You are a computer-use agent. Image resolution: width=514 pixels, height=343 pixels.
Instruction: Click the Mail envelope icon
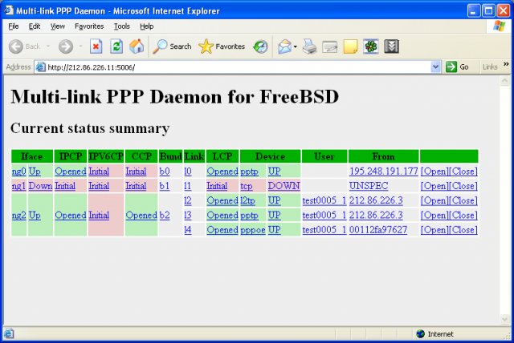pos(284,46)
